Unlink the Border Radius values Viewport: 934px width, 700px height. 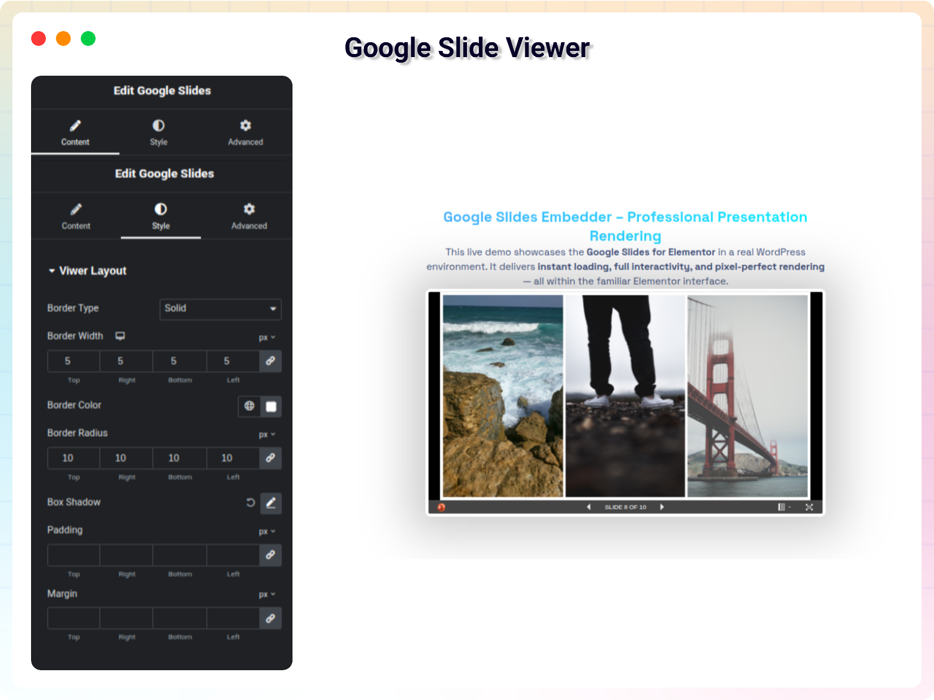click(x=270, y=458)
